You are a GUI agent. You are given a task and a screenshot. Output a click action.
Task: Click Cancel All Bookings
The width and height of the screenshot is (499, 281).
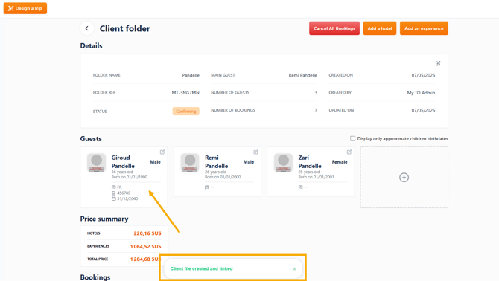click(x=334, y=28)
